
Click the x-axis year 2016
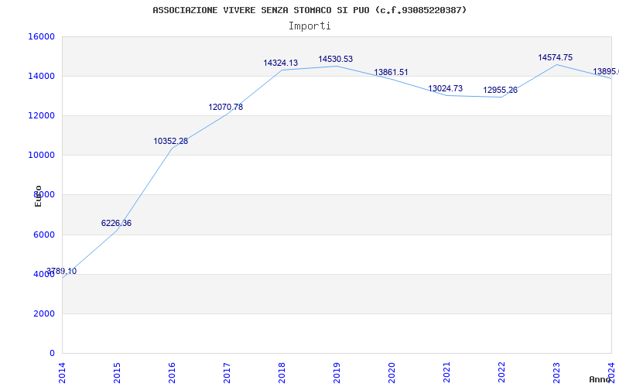click(x=172, y=372)
